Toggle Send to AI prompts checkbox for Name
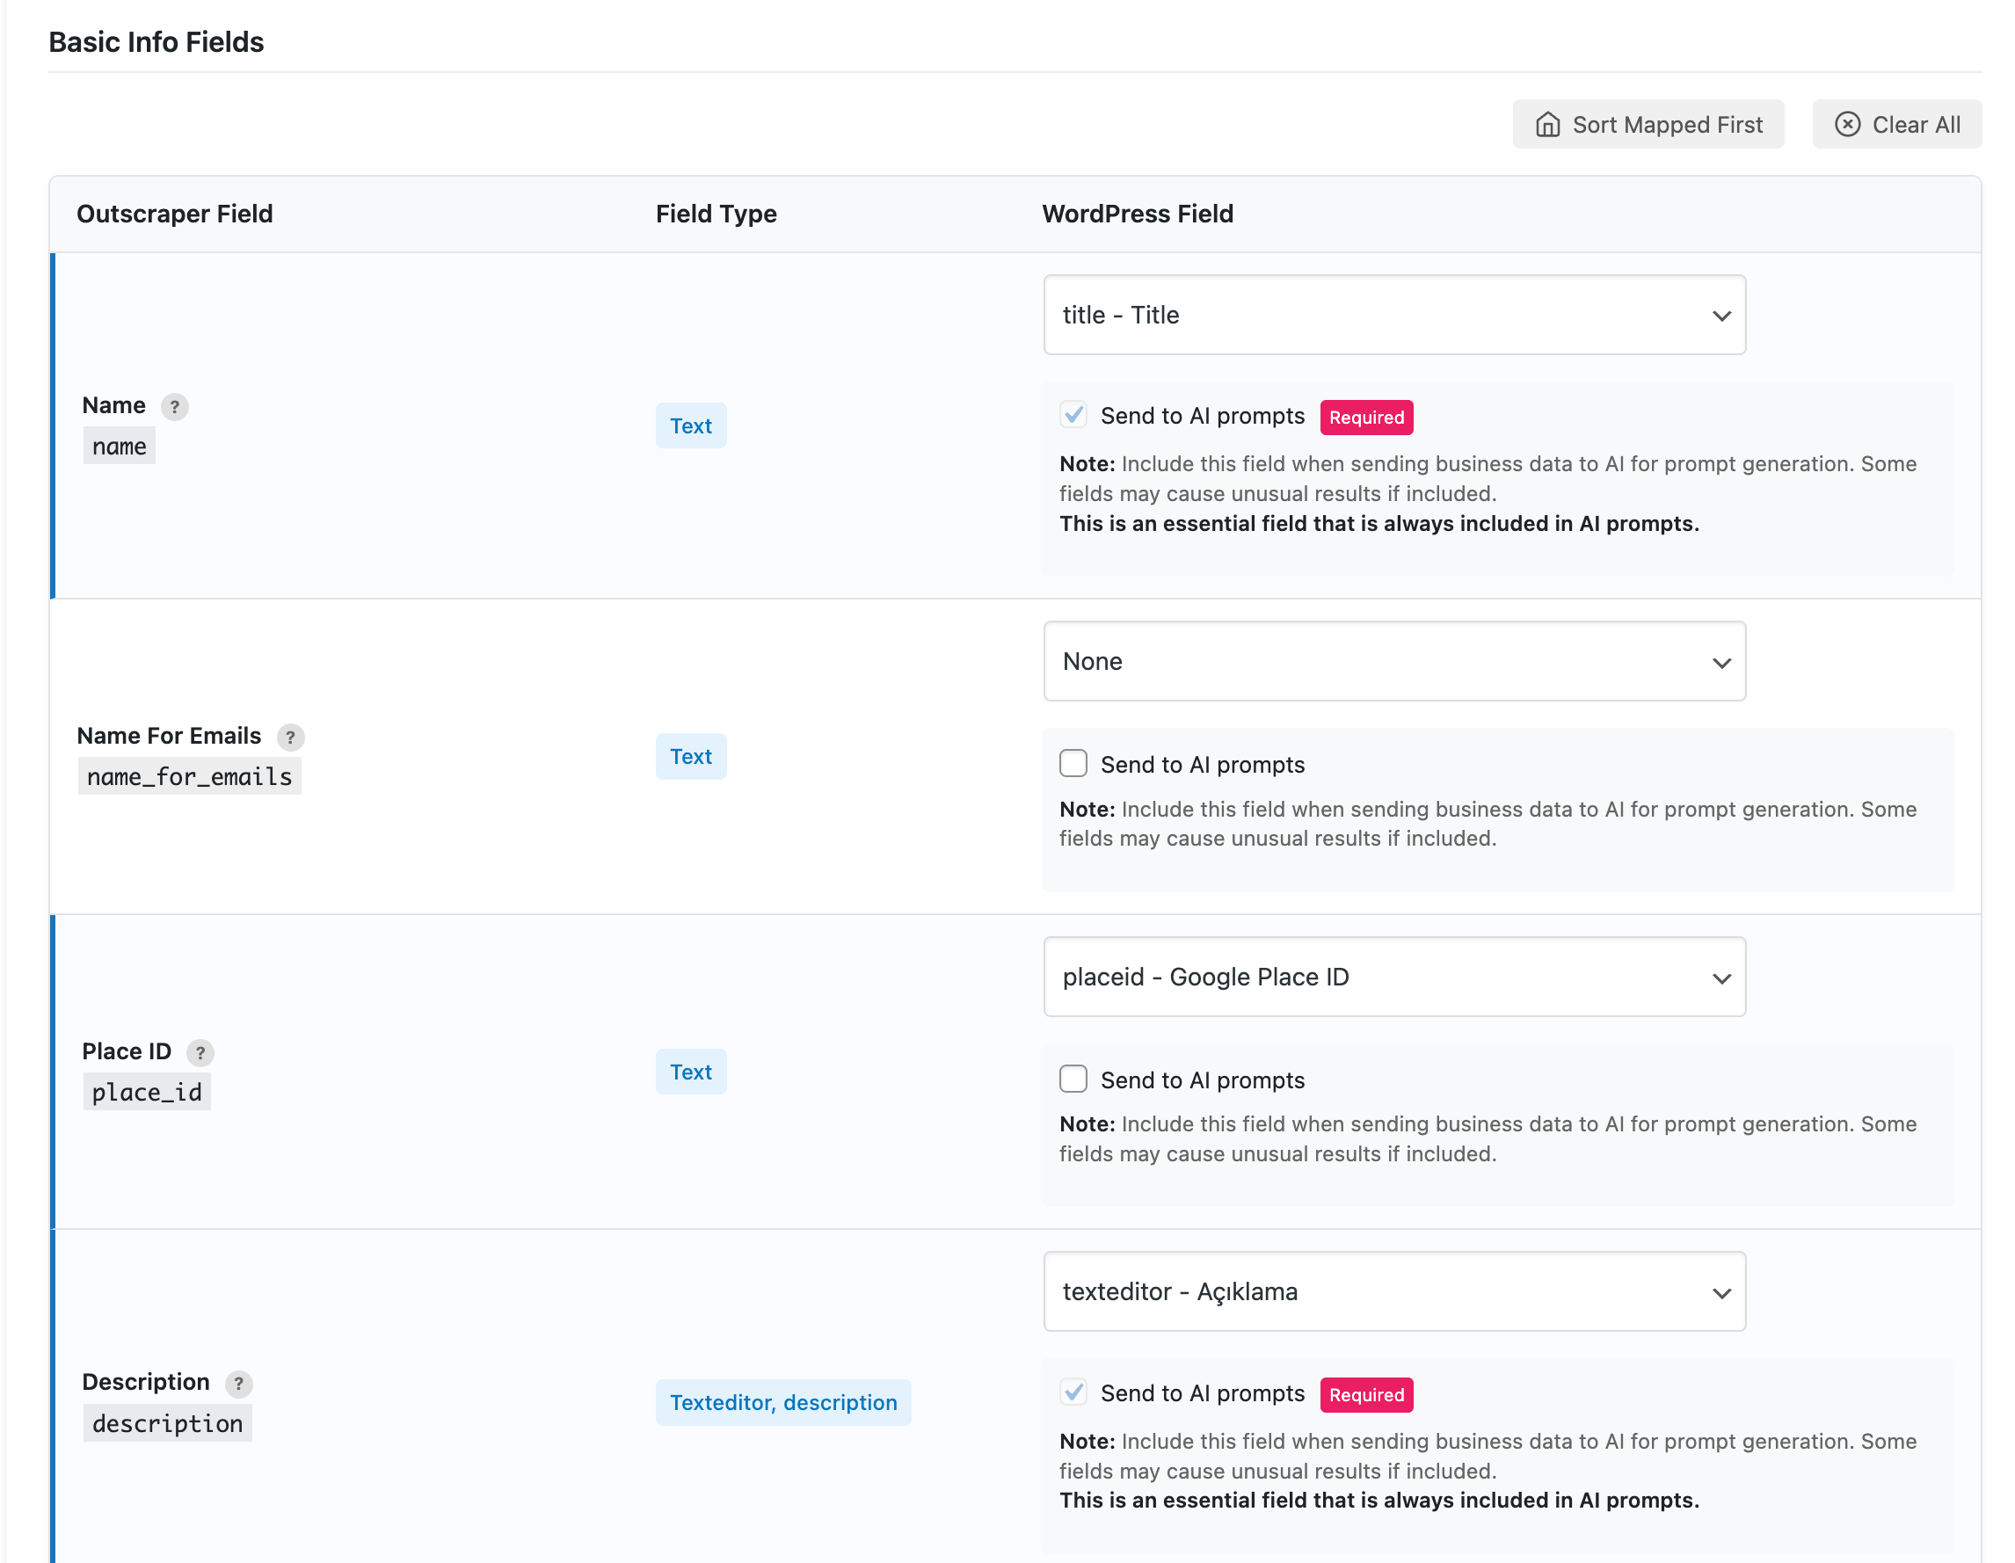 (x=1073, y=415)
